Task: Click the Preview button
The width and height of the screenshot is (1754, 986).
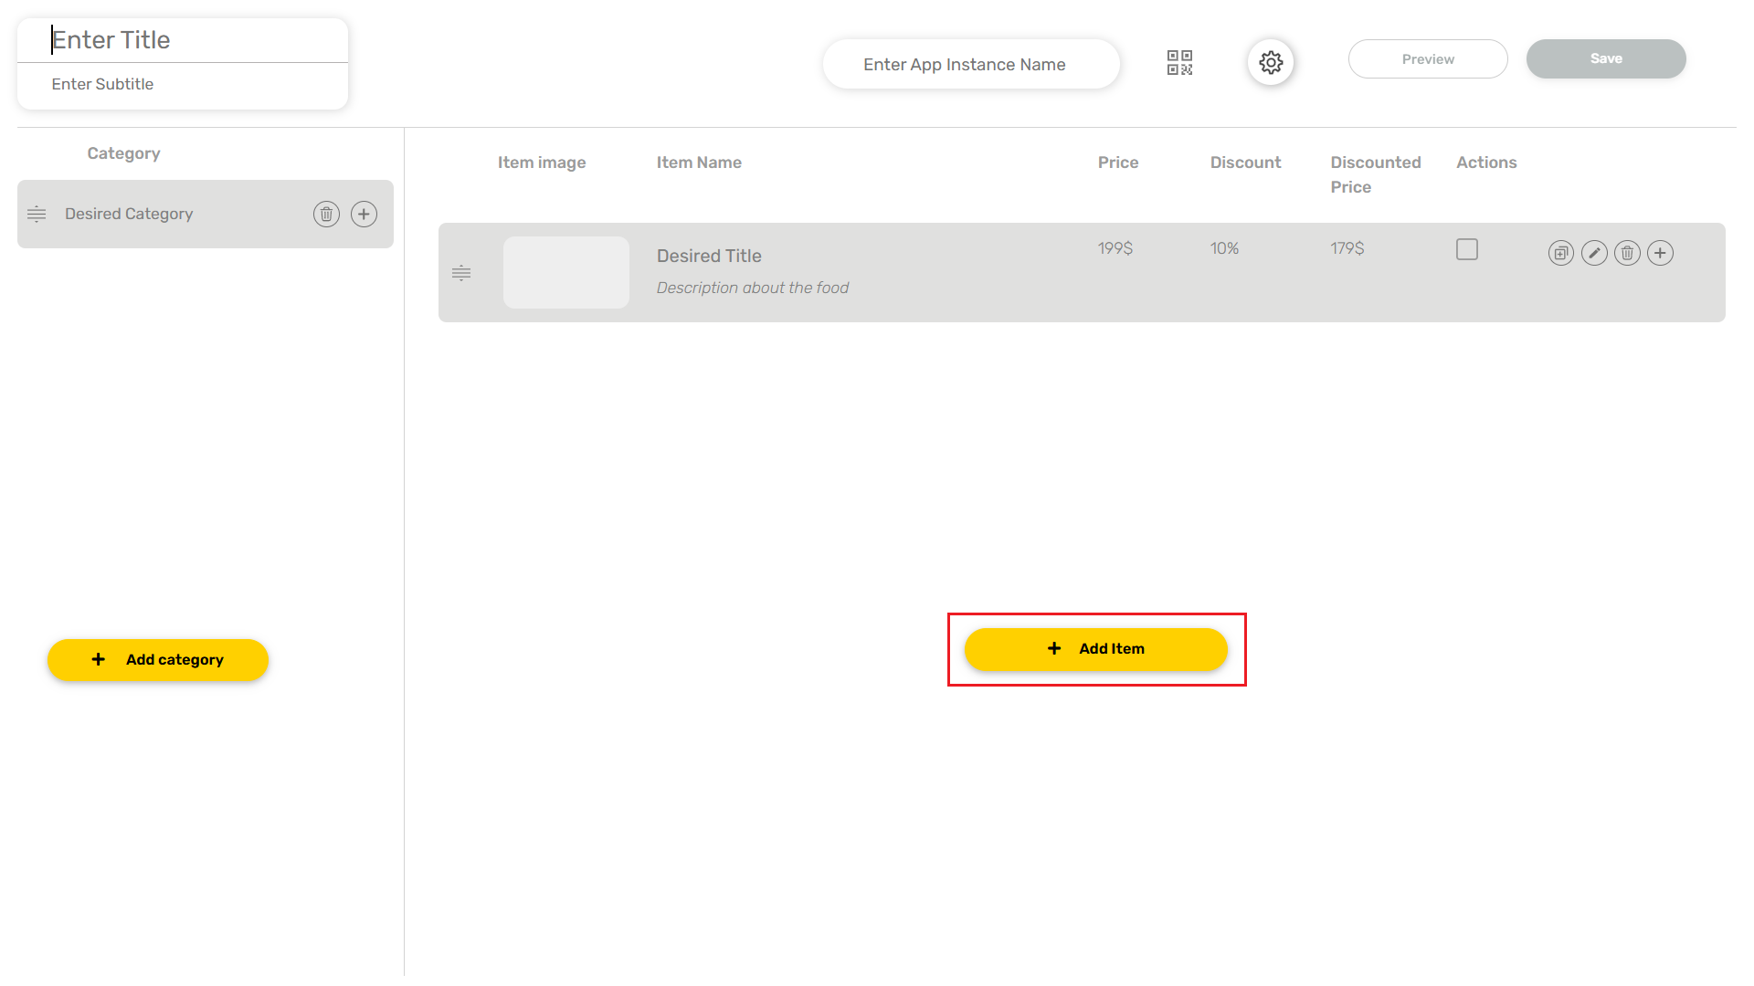Action: pyautogui.click(x=1427, y=59)
